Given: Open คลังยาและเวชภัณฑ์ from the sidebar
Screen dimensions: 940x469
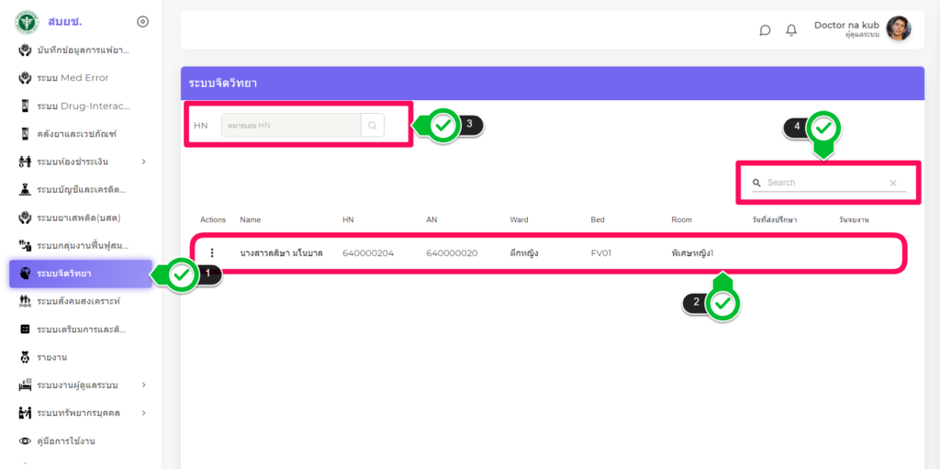Looking at the screenshot, I should 76,134.
